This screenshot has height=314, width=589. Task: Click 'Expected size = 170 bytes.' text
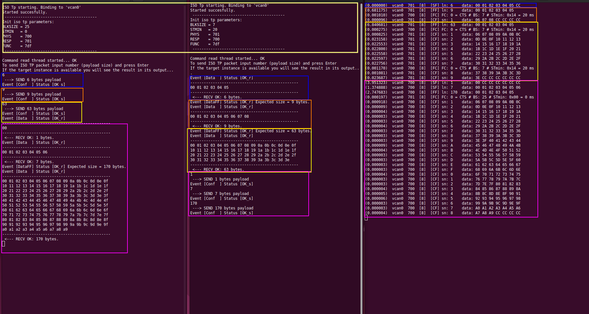coord(97,167)
